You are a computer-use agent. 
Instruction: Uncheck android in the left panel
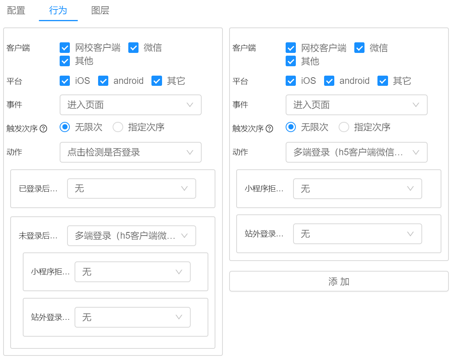(x=103, y=81)
